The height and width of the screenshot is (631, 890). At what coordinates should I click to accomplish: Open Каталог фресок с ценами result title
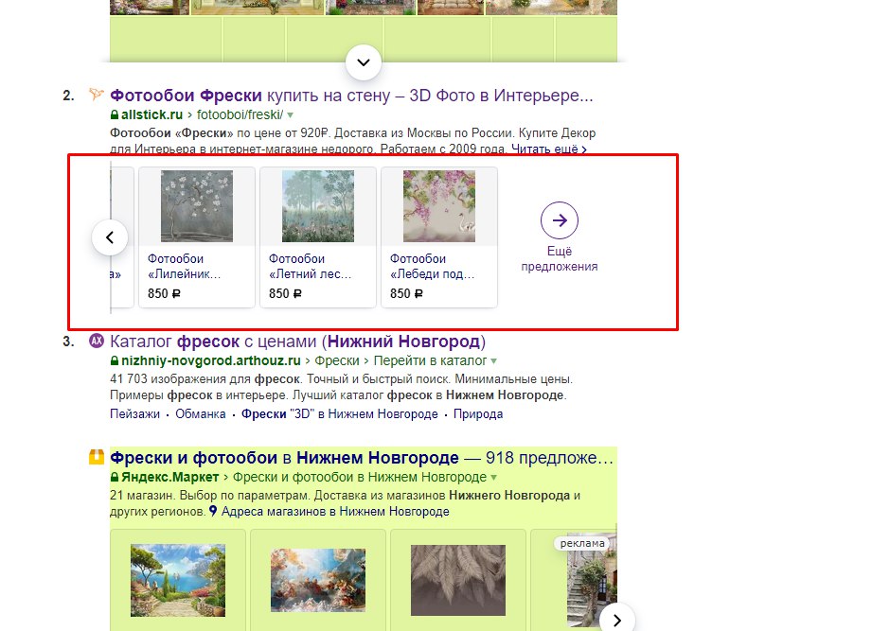coord(298,342)
